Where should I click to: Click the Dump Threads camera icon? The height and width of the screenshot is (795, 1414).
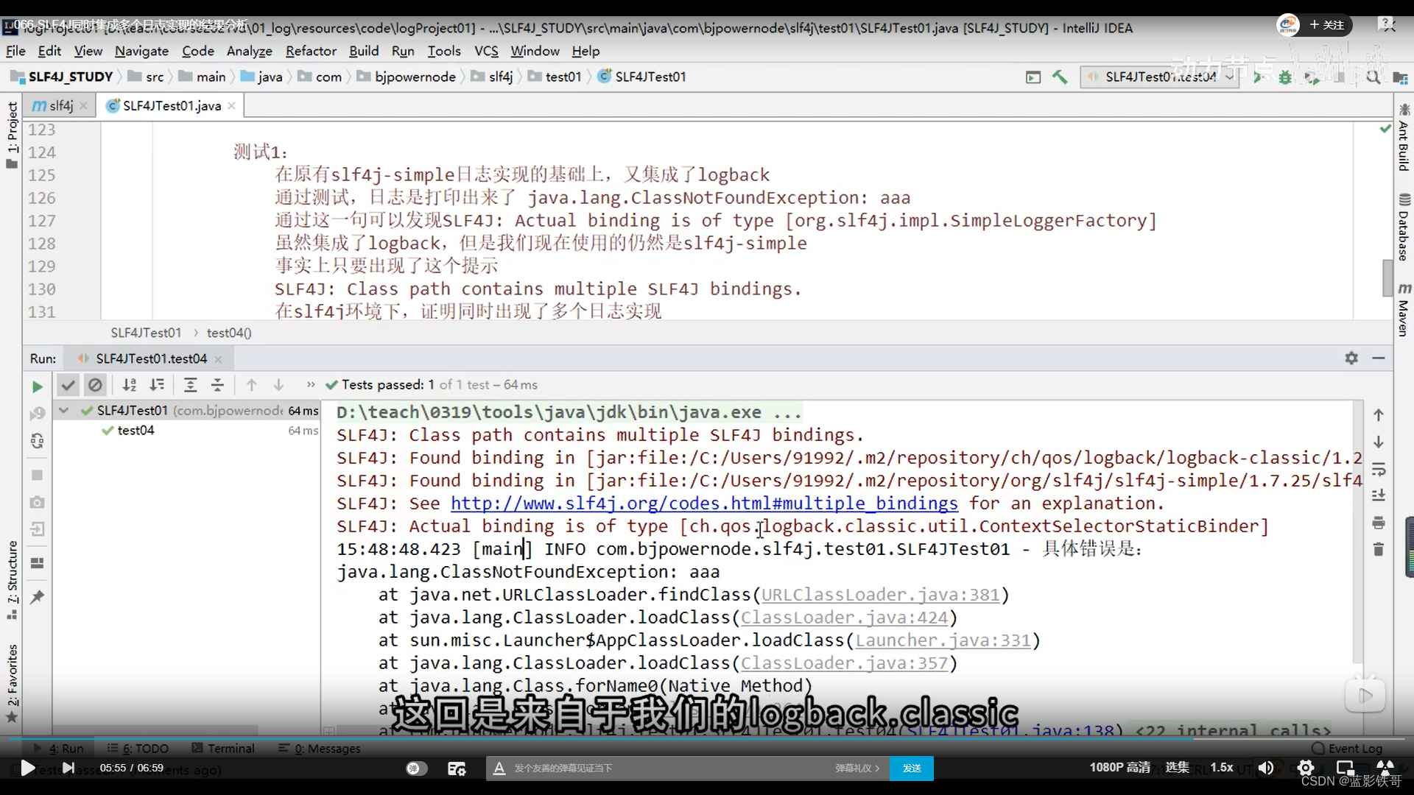pos(37,502)
